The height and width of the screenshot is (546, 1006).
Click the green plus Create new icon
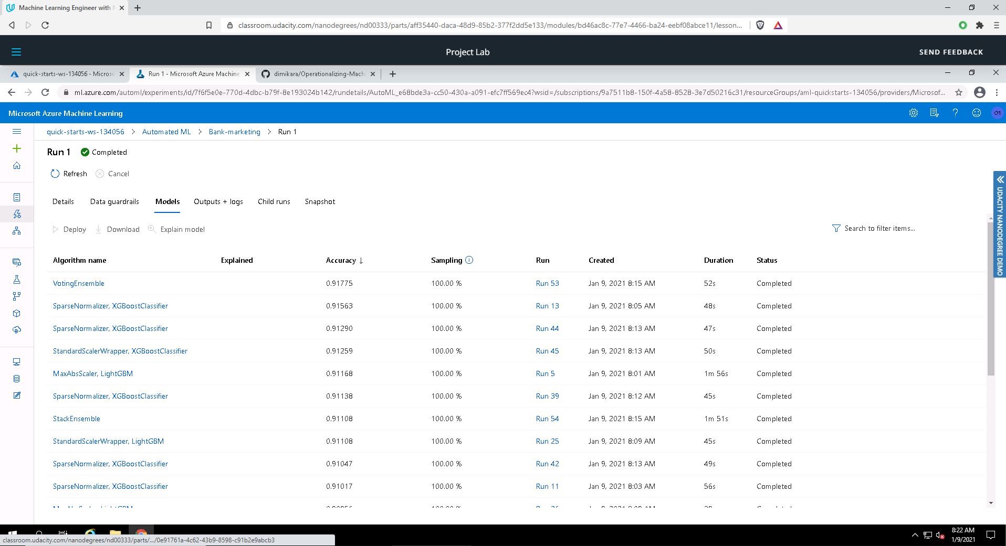pos(17,149)
